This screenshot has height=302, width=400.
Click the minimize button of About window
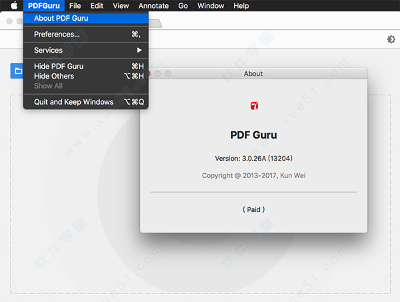click(x=157, y=73)
